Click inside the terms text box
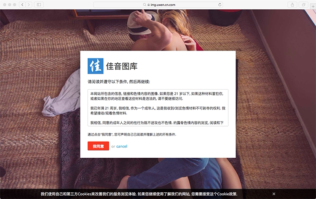Screen dimensions: 316x199 (158, 108)
